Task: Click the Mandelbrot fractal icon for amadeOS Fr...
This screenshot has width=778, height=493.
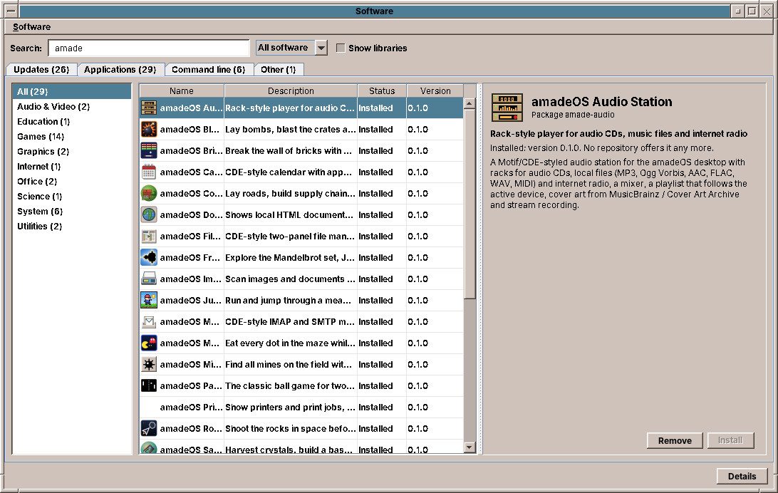Action: tap(149, 257)
